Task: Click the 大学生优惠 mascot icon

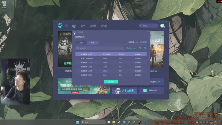Action: (x=118, y=91)
